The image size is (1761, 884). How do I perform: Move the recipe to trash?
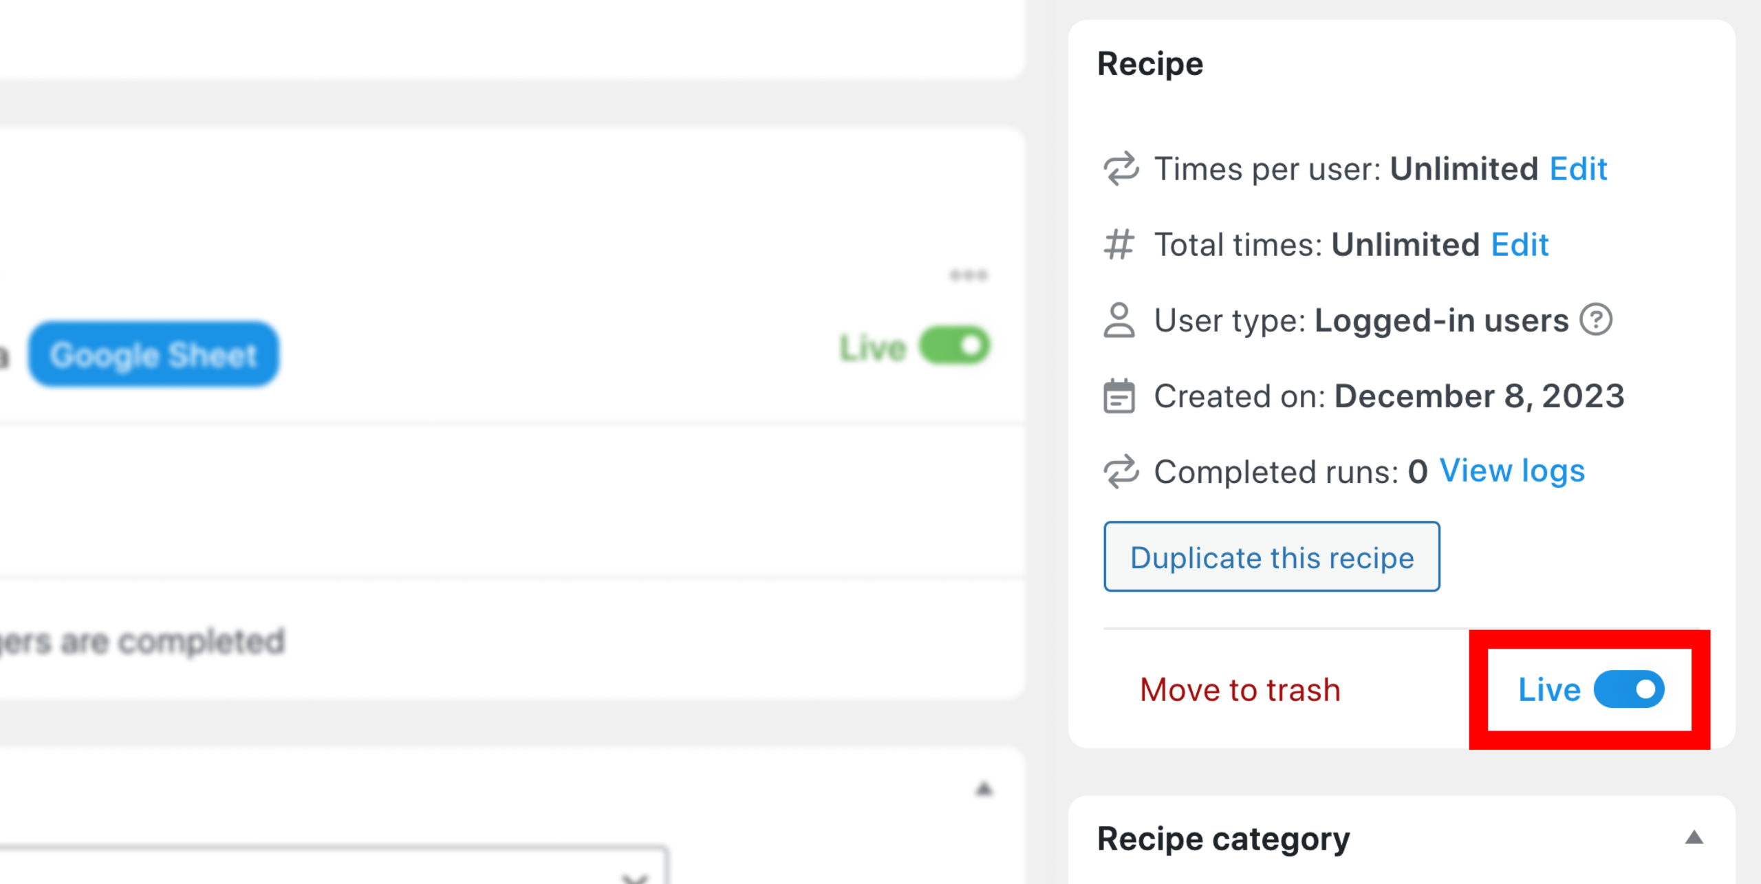1240,690
